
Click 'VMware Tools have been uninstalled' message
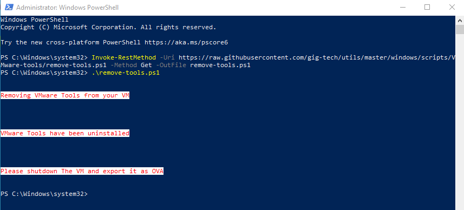coord(65,133)
